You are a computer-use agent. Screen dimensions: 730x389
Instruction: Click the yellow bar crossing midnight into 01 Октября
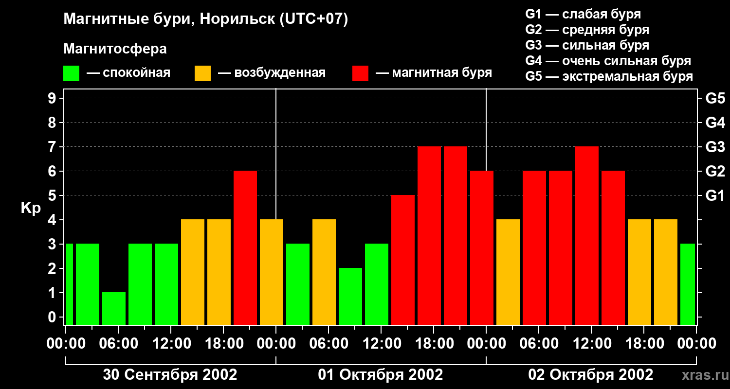point(272,272)
